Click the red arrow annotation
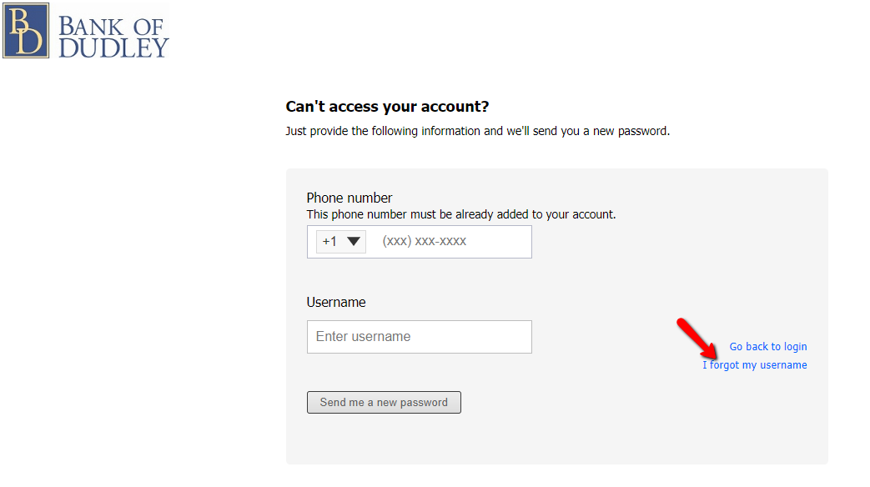This screenshot has height=487, width=870. [x=697, y=339]
